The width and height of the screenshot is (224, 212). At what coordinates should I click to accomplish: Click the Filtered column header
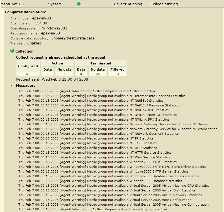coord(117,69)
